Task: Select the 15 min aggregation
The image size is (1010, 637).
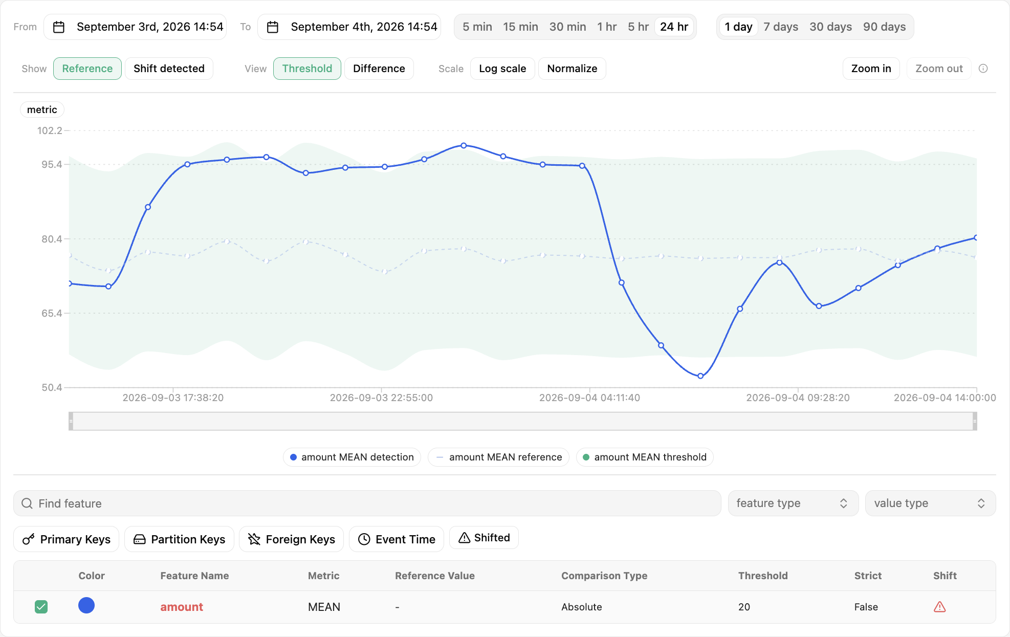Action: point(520,27)
